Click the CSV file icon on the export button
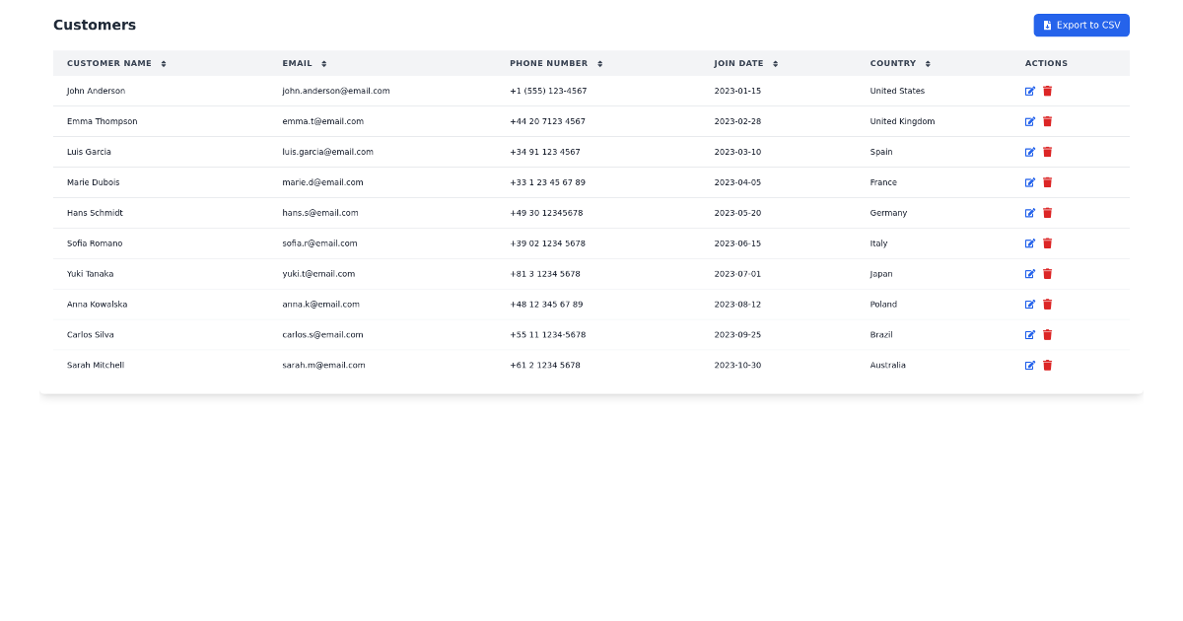Image resolution: width=1183 pixels, height=621 pixels. point(1049,25)
